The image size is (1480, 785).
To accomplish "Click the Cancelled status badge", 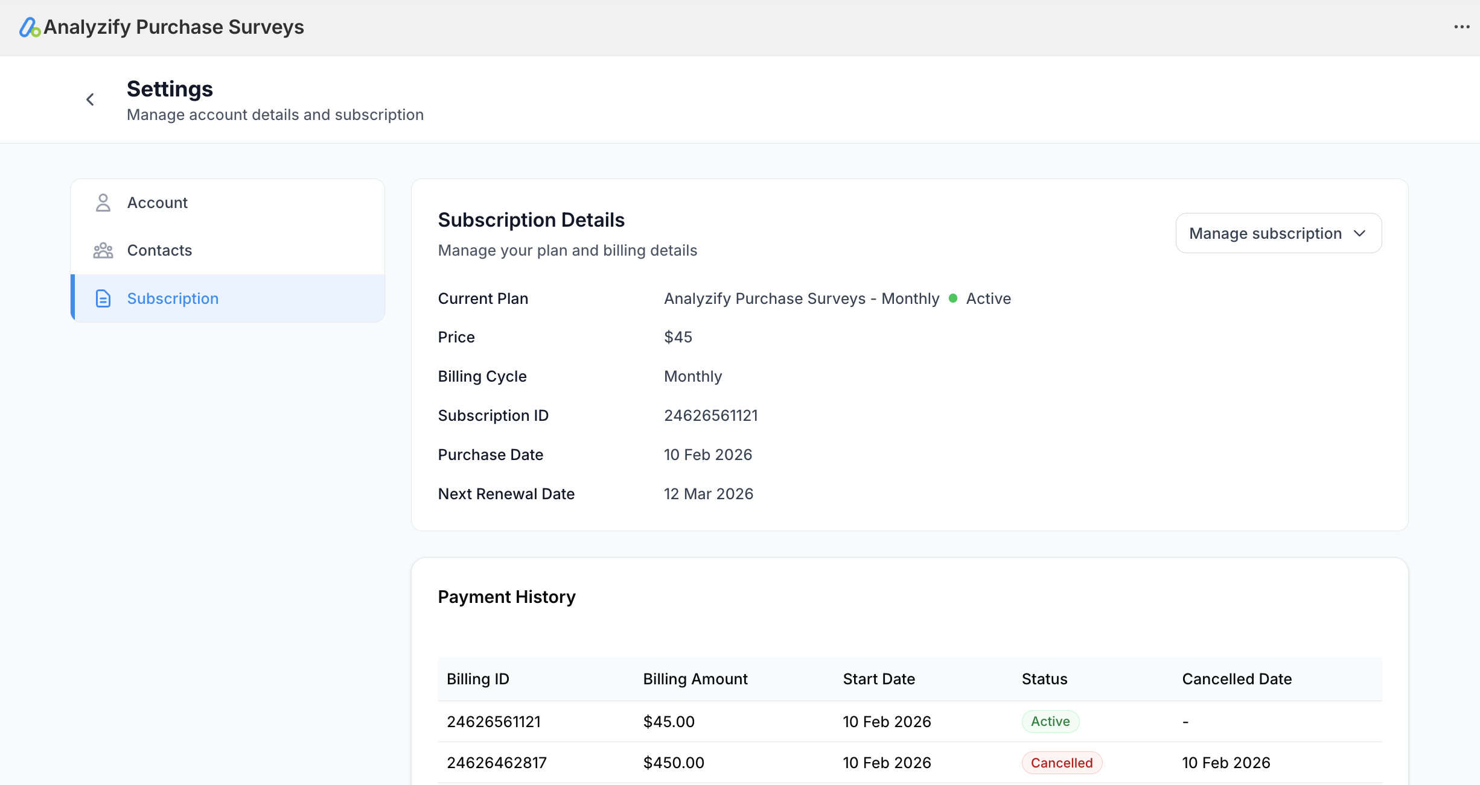I will tap(1061, 762).
